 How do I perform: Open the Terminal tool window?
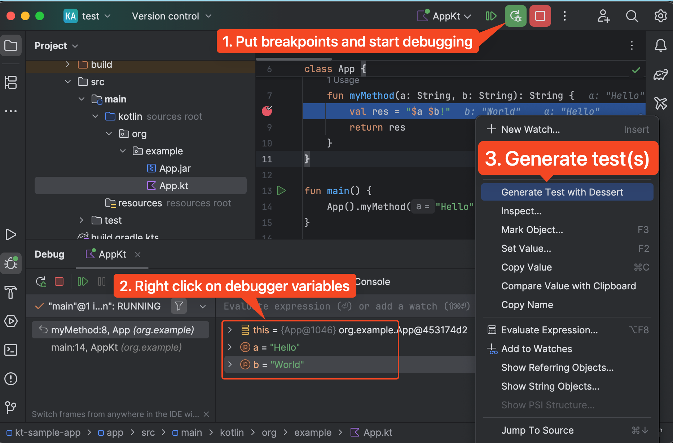[11, 350]
